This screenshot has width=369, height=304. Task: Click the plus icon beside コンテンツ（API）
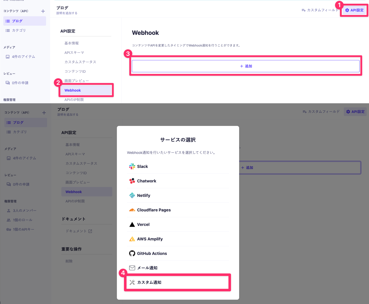[43, 11]
